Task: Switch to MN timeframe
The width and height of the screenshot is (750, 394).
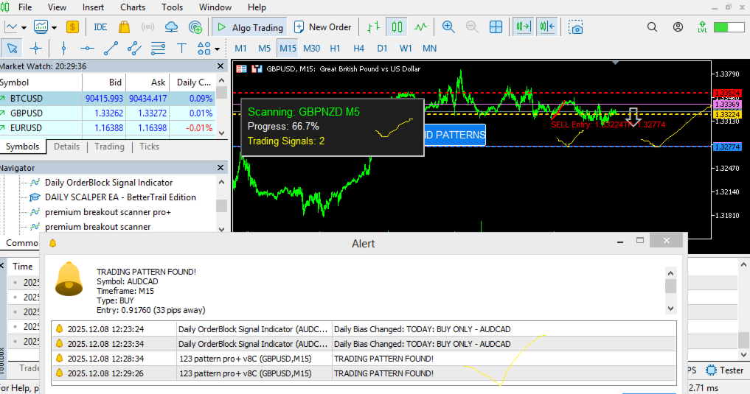Action: pos(429,48)
